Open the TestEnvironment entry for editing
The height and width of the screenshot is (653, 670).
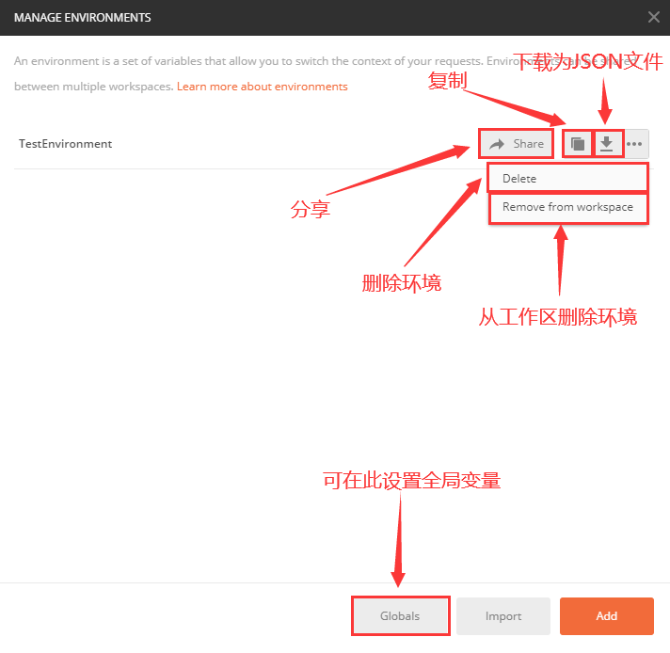pyautogui.click(x=65, y=144)
